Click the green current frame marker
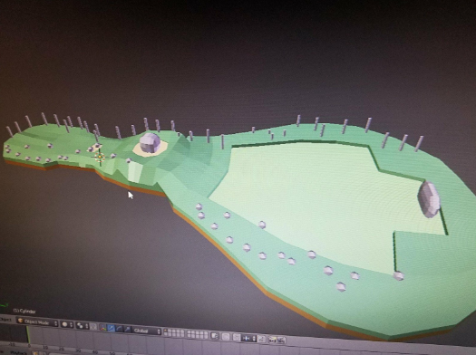 coord(28,334)
